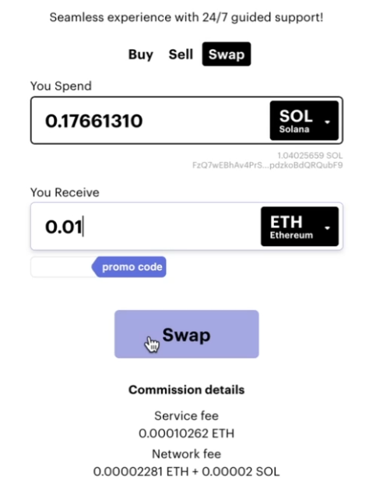Viewport: 376px width, 490px height.
Task: Use the 1.04025659 SOL wallet balance
Action: click(x=310, y=156)
